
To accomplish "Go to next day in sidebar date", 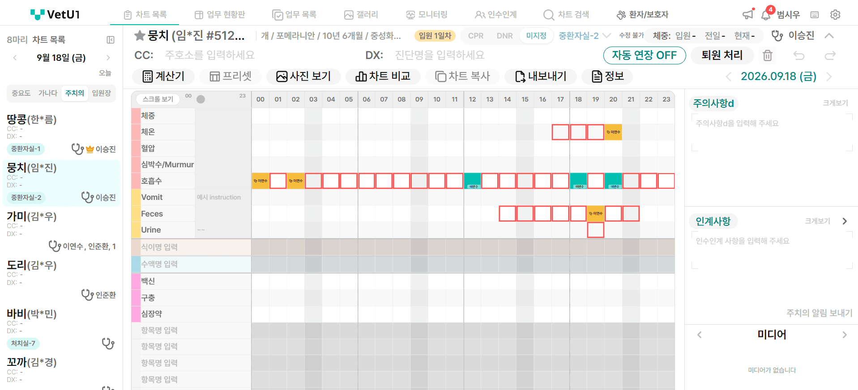I will tap(108, 58).
